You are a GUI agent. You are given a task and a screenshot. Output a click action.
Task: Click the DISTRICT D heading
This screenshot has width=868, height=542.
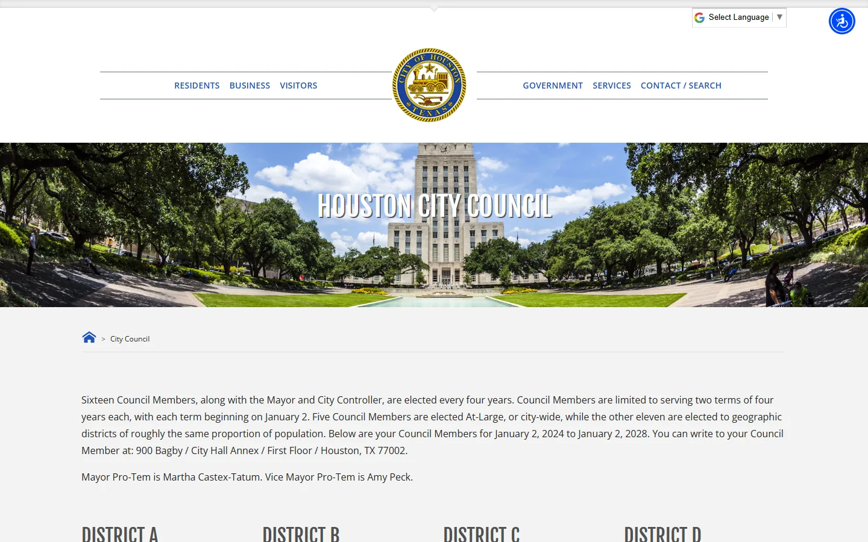662,534
